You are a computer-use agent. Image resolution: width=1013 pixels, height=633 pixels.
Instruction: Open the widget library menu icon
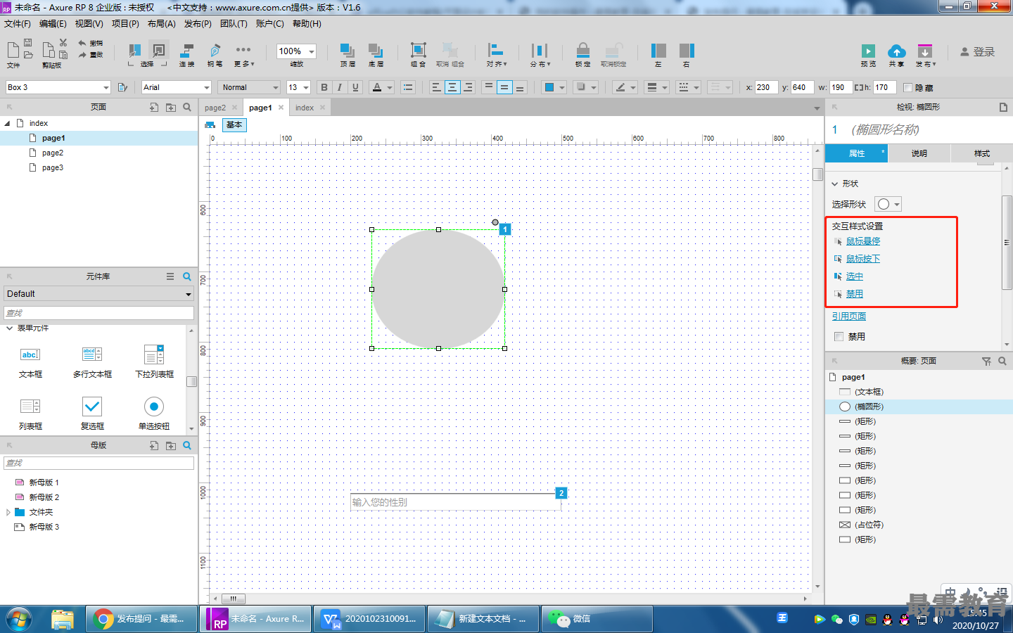[x=170, y=276]
